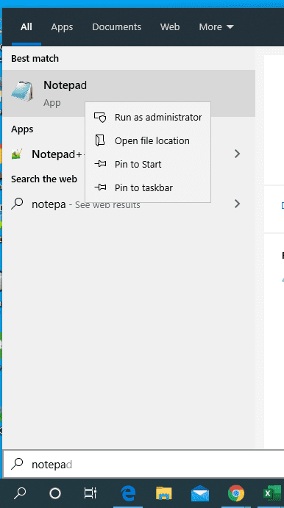Screen dimensions: 284x508
Task: Choose Run as administrator in context menu
Action: (148, 118)
